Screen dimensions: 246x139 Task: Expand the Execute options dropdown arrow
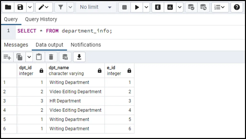(146, 7)
